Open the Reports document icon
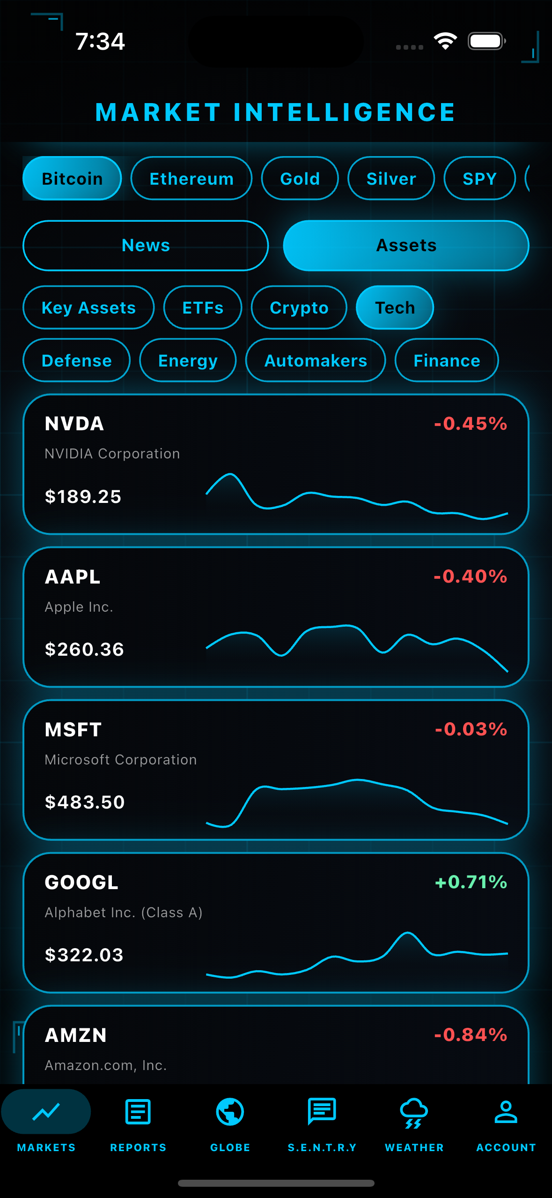 138,1112
